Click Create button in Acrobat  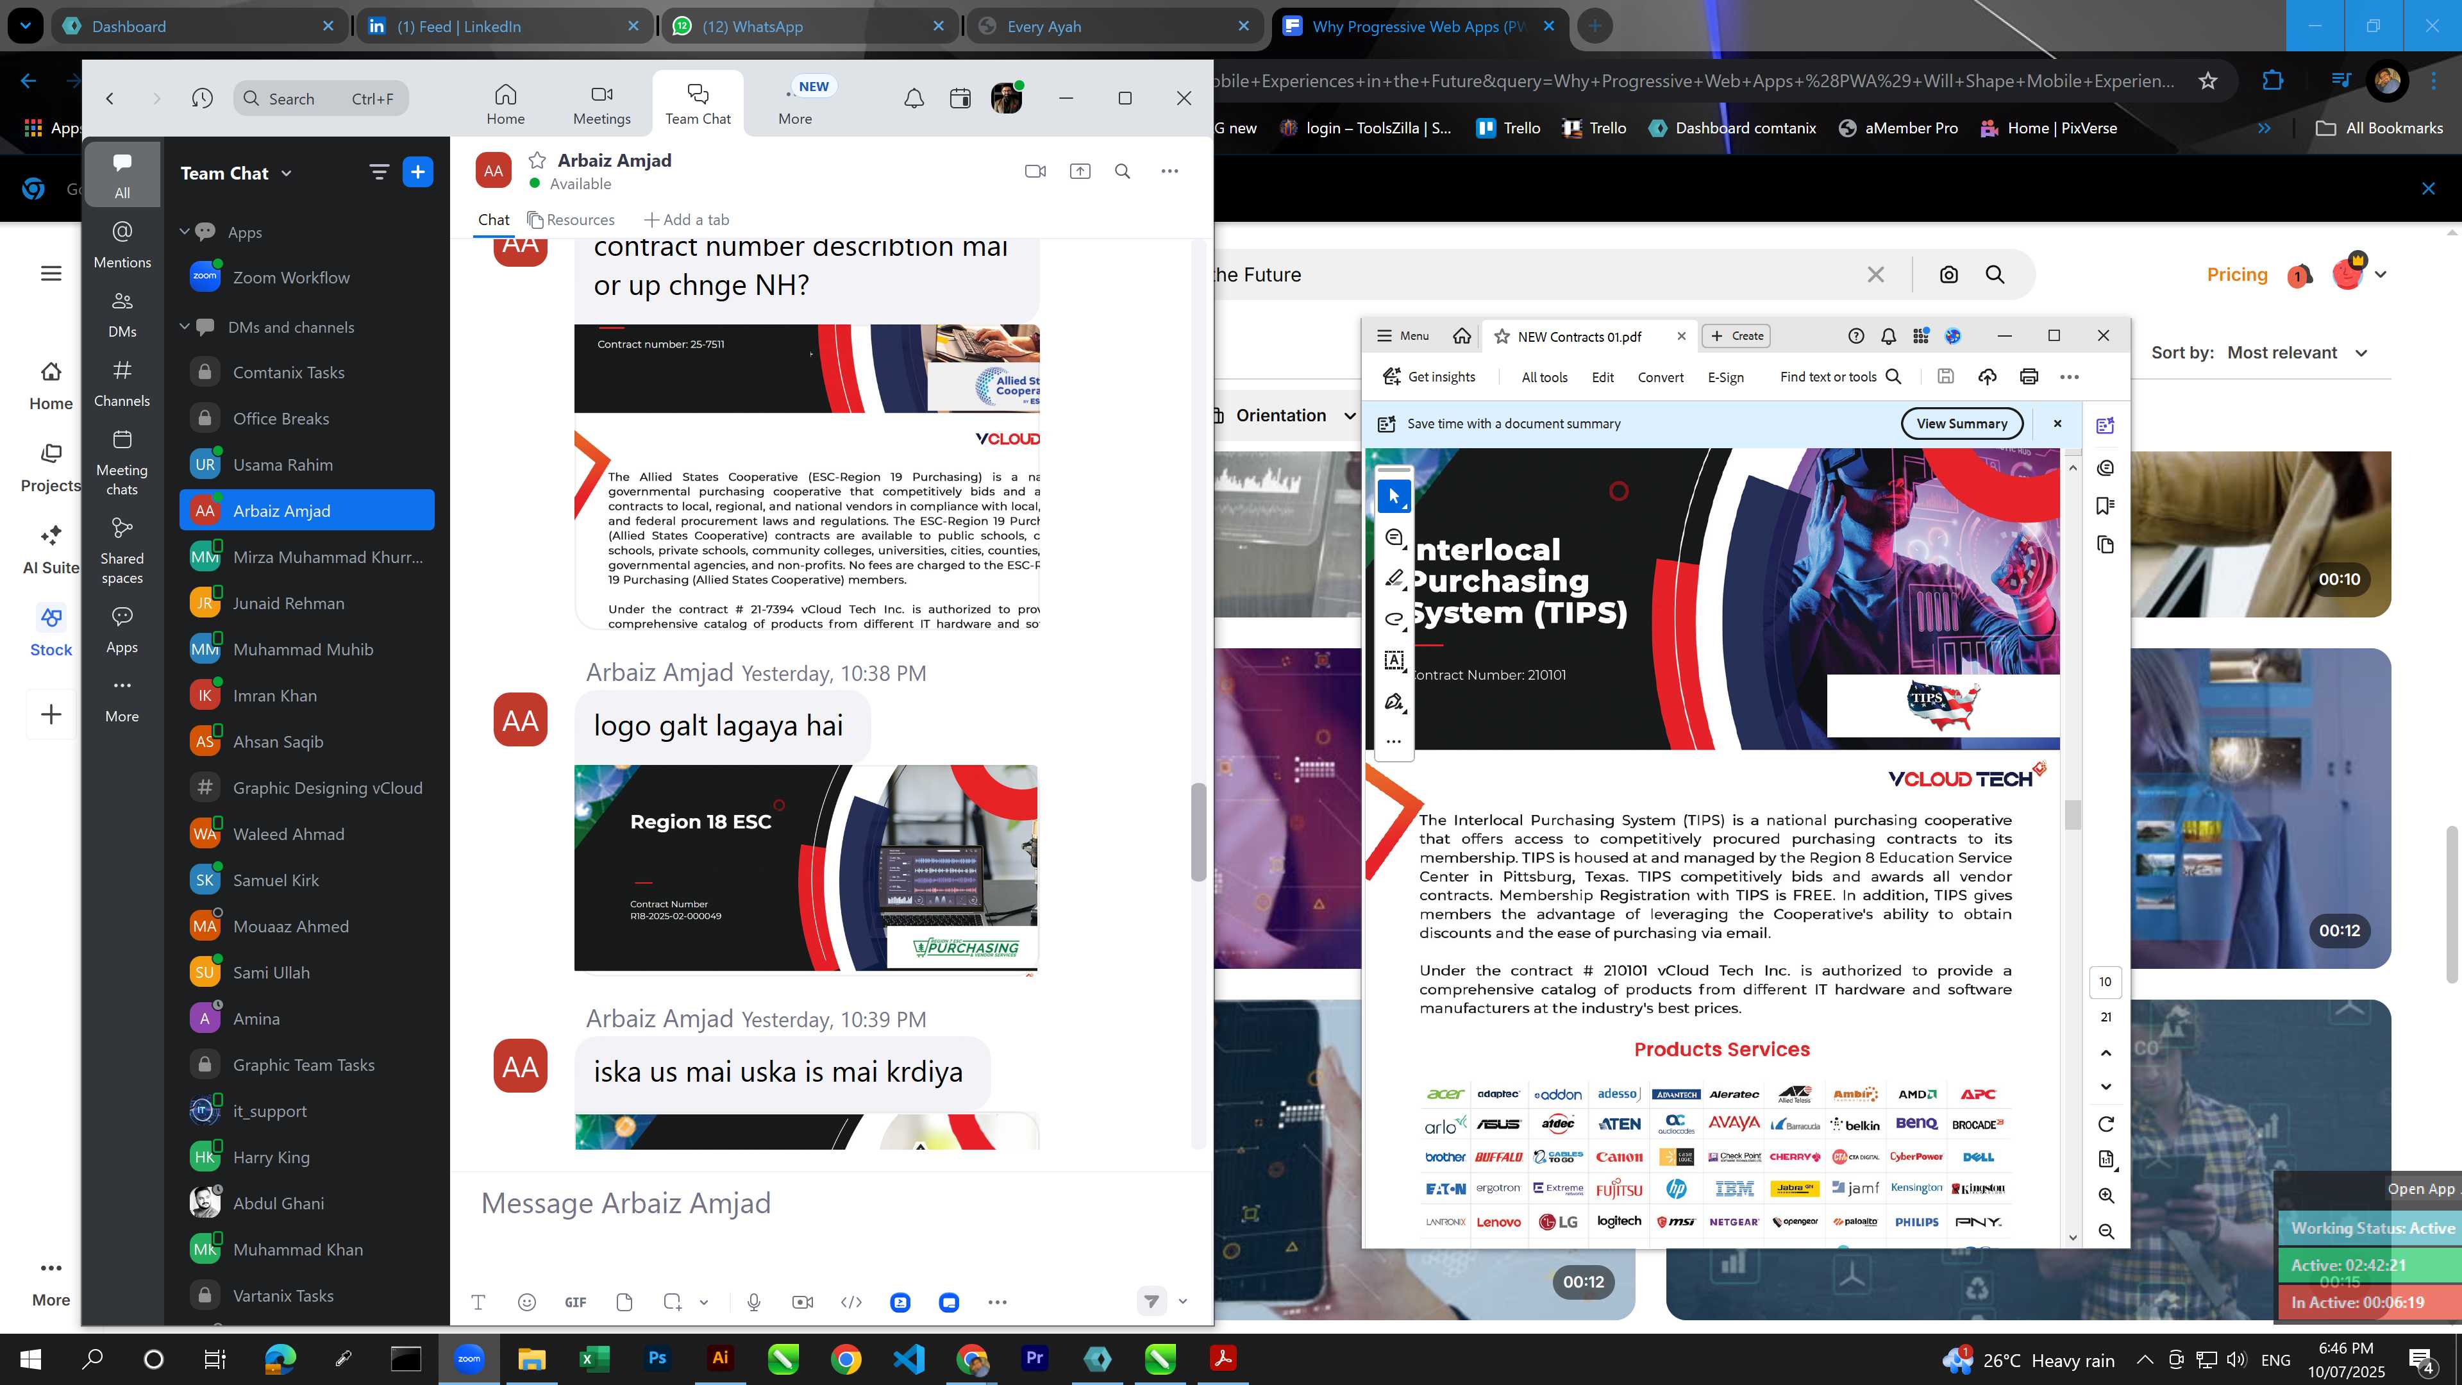(1737, 335)
